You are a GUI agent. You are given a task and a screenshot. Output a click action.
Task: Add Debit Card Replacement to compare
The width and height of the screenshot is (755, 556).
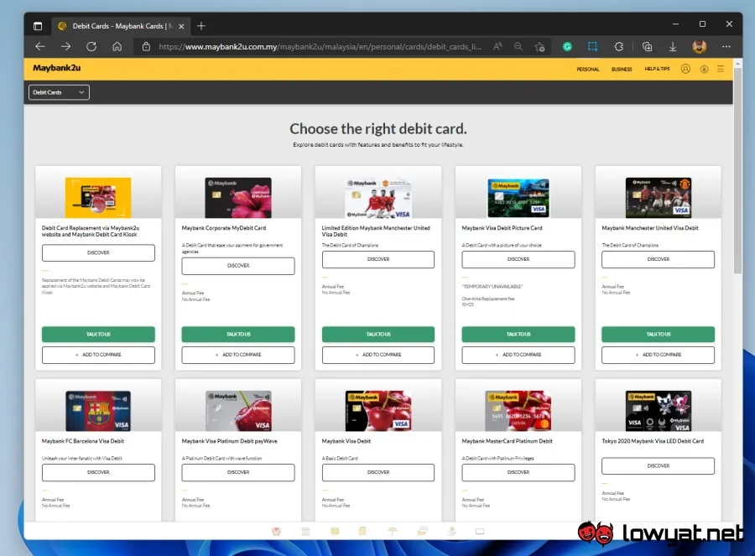(98, 355)
